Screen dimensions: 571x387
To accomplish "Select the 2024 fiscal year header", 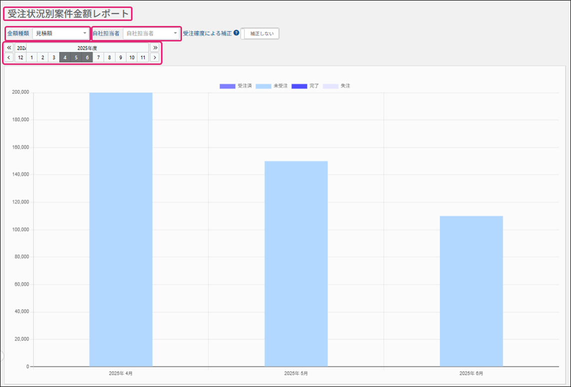I will tap(20, 48).
